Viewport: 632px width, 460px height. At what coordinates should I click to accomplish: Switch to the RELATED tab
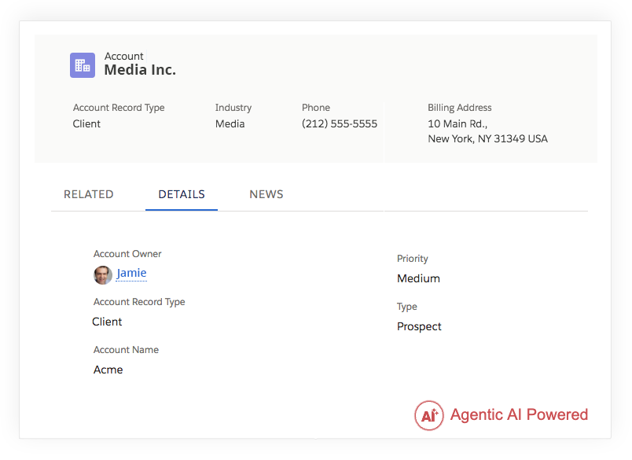[x=89, y=194]
